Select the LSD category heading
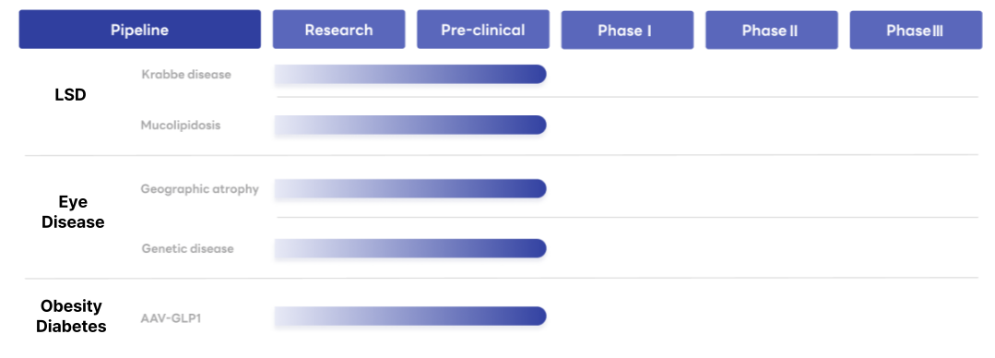The image size is (995, 358). [x=70, y=95]
